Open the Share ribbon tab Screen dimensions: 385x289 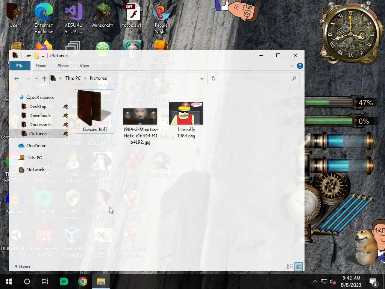coord(63,66)
